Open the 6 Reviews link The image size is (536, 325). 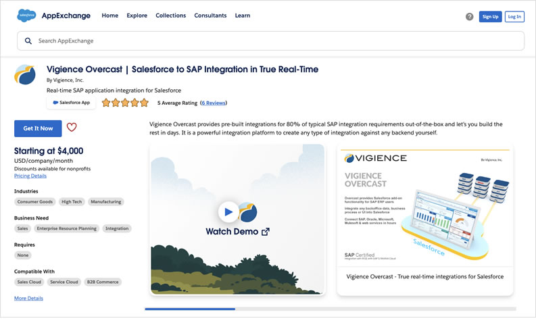[214, 103]
